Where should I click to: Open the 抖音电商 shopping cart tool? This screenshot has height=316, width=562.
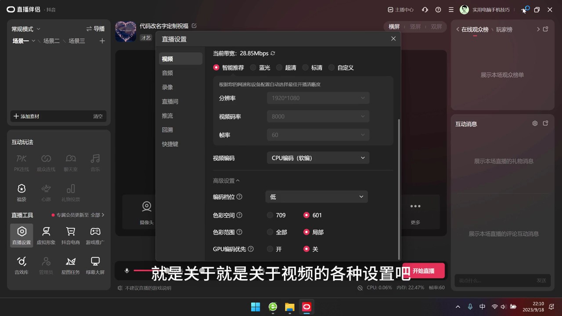coord(71,235)
